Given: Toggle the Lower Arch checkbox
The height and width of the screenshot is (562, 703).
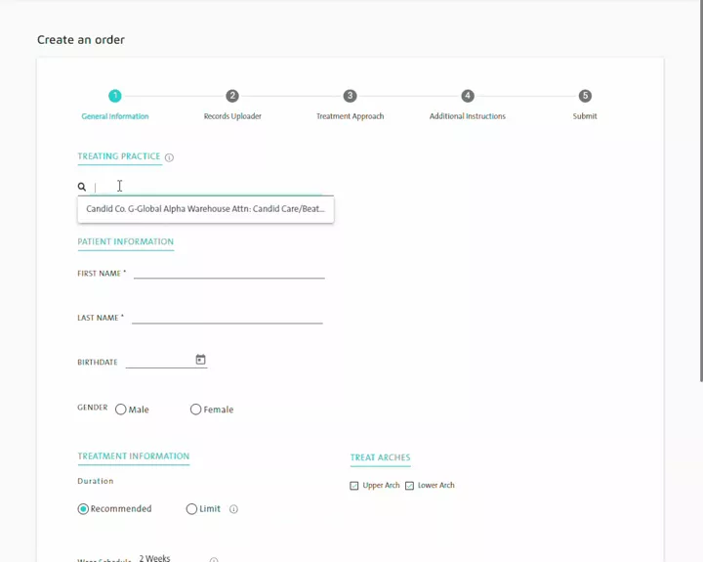Looking at the screenshot, I should click(x=409, y=486).
